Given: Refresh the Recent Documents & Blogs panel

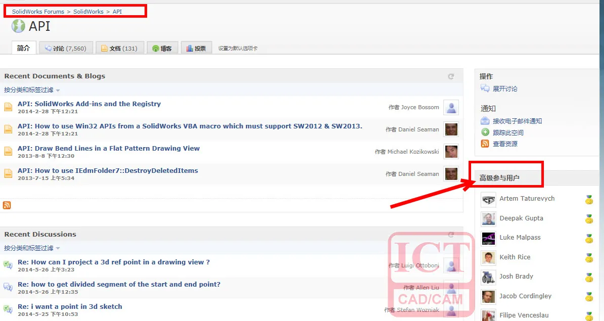Looking at the screenshot, I should pyautogui.click(x=451, y=76).
